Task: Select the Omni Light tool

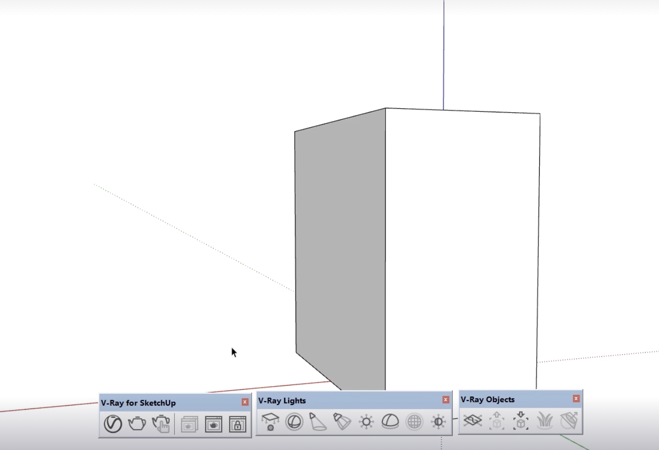Action: [366, 422]
